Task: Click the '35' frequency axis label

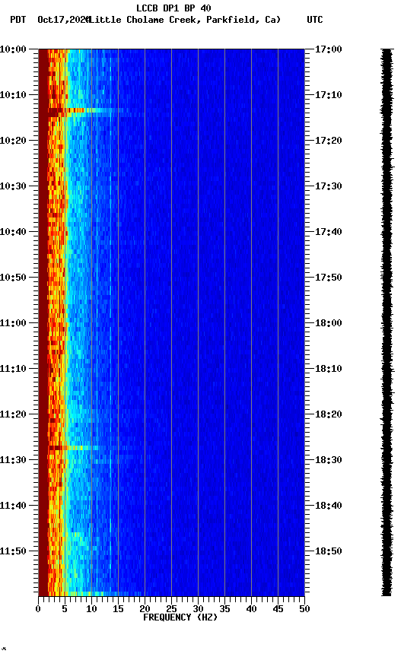Action: point(224,610)
